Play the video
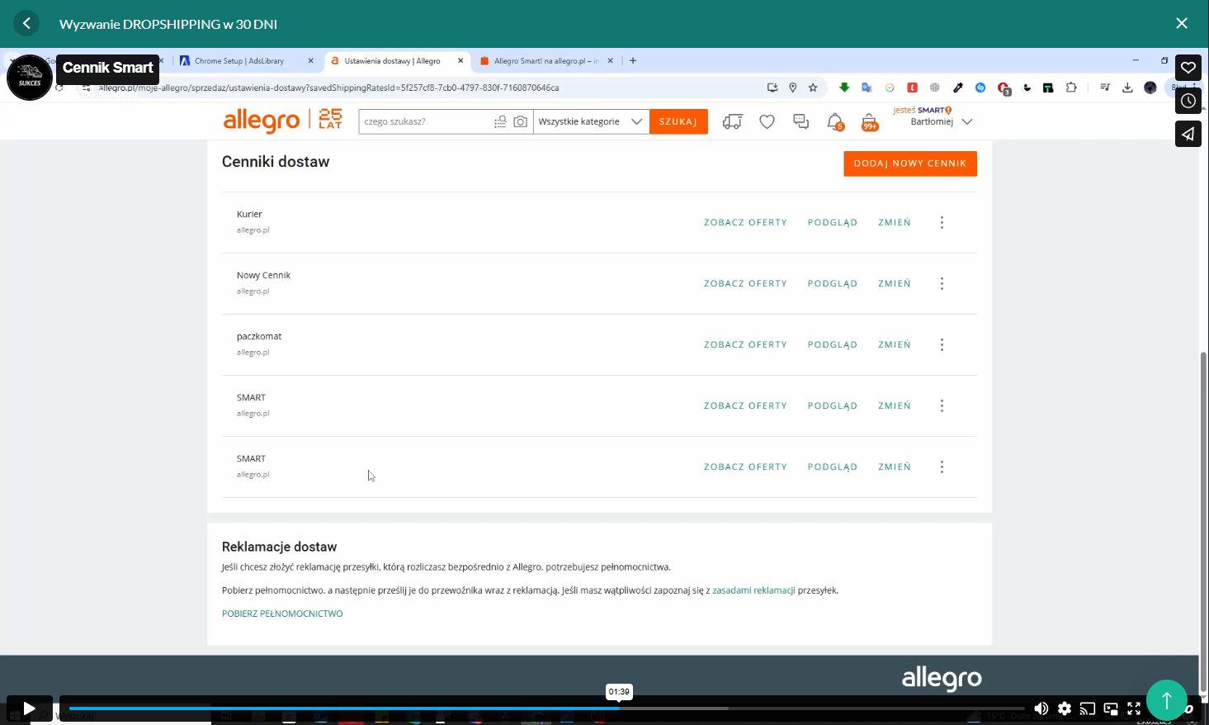This screenshot has width=1209, height=725. (x=29, y=708)
